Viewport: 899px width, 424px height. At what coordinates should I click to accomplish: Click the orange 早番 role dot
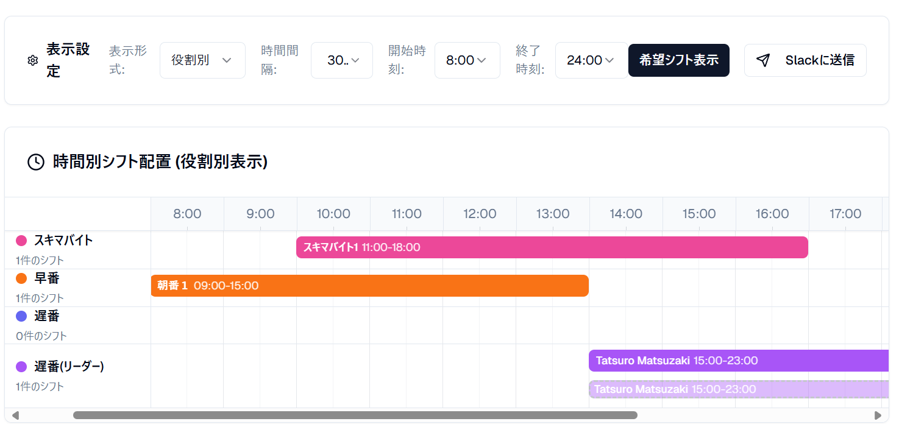(21, 278)
